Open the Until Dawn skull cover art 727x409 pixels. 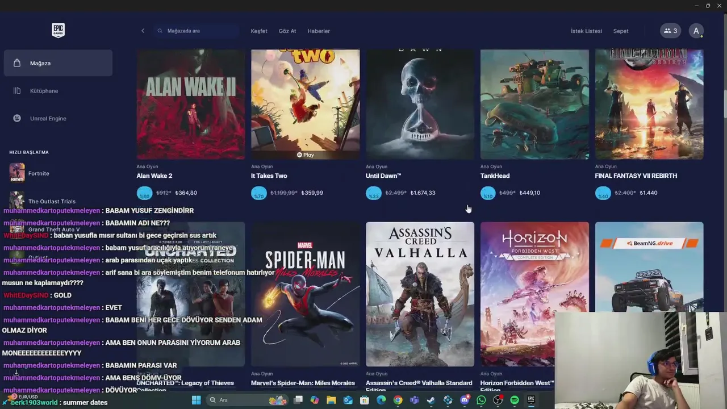click(x=420, y=105)
